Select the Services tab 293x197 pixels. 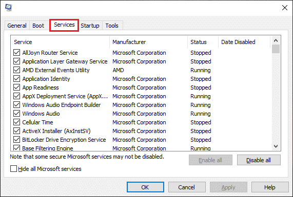tap(64, 25)
